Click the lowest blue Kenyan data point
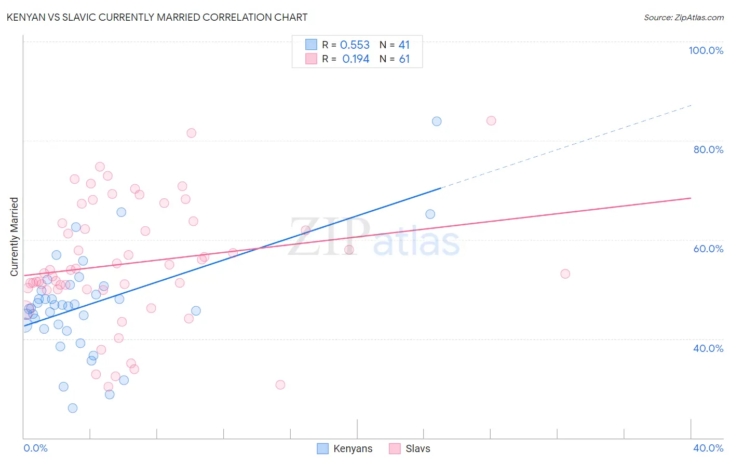The height and width of the screenshot is (463, 730). [73, 408]
